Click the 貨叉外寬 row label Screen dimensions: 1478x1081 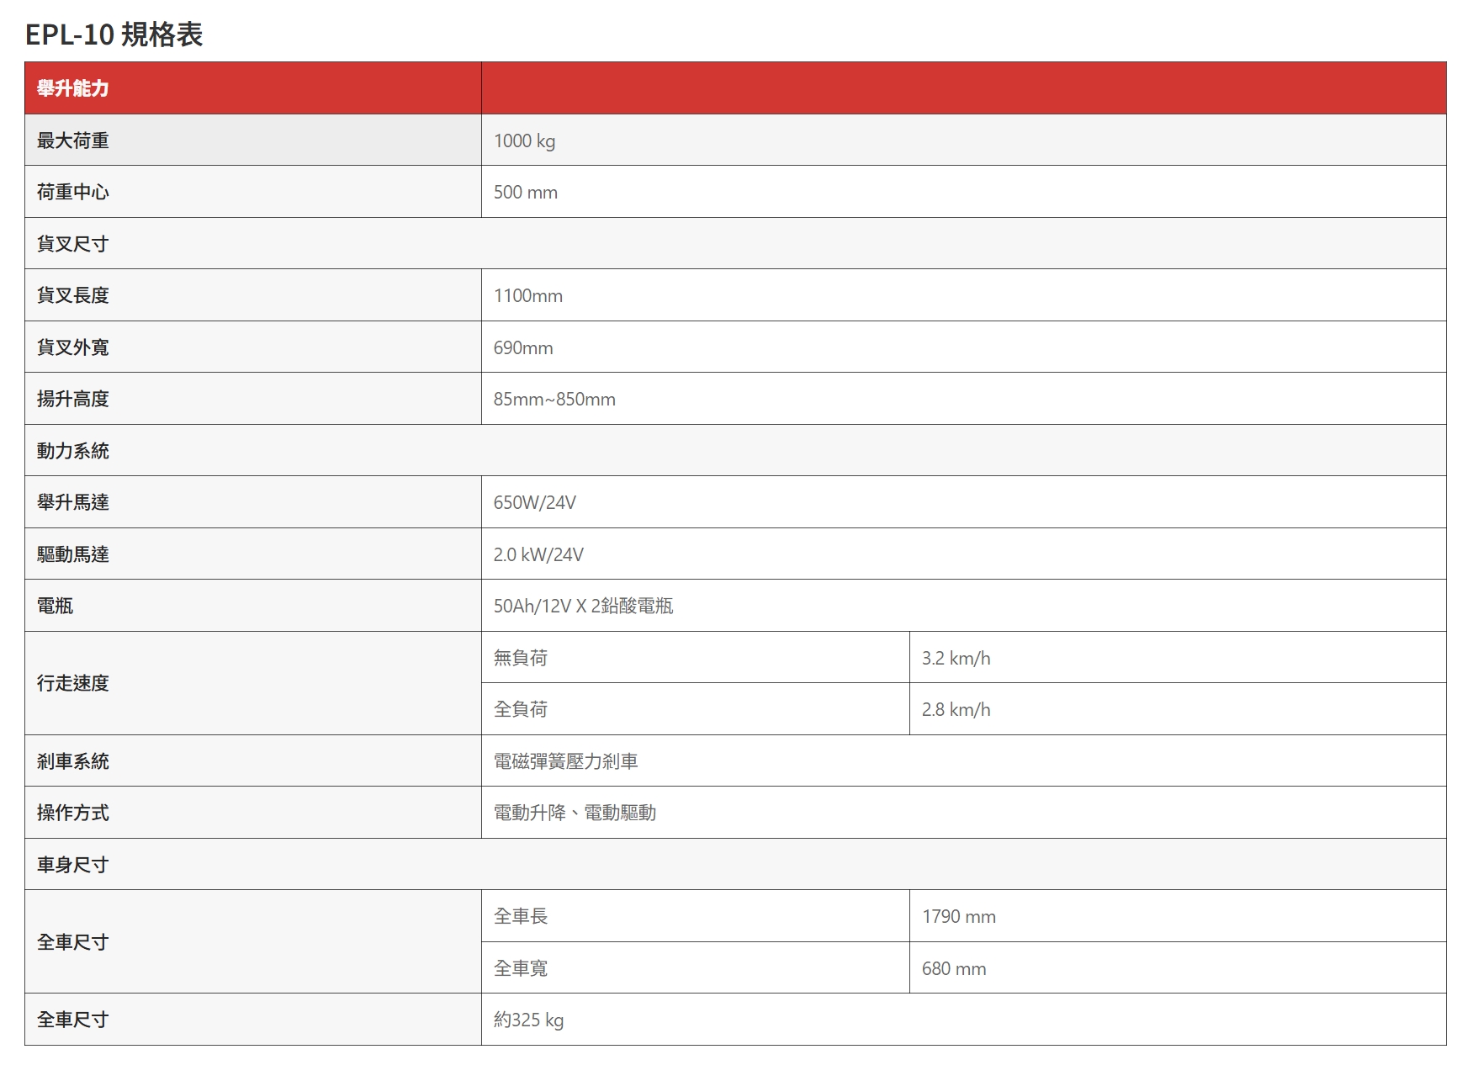click(73, 347)
